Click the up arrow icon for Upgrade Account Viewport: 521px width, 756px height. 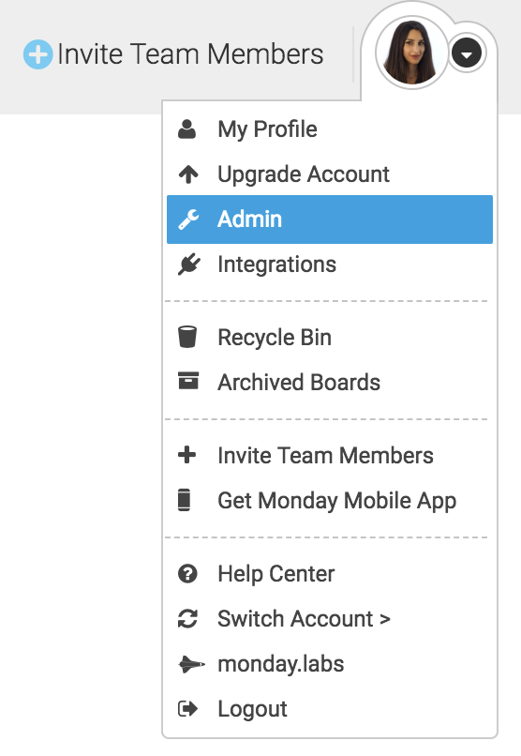(188, 174)
